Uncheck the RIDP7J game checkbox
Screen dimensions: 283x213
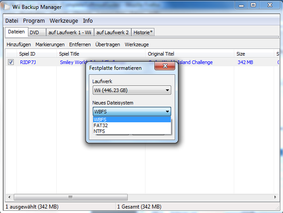(11, 62)
